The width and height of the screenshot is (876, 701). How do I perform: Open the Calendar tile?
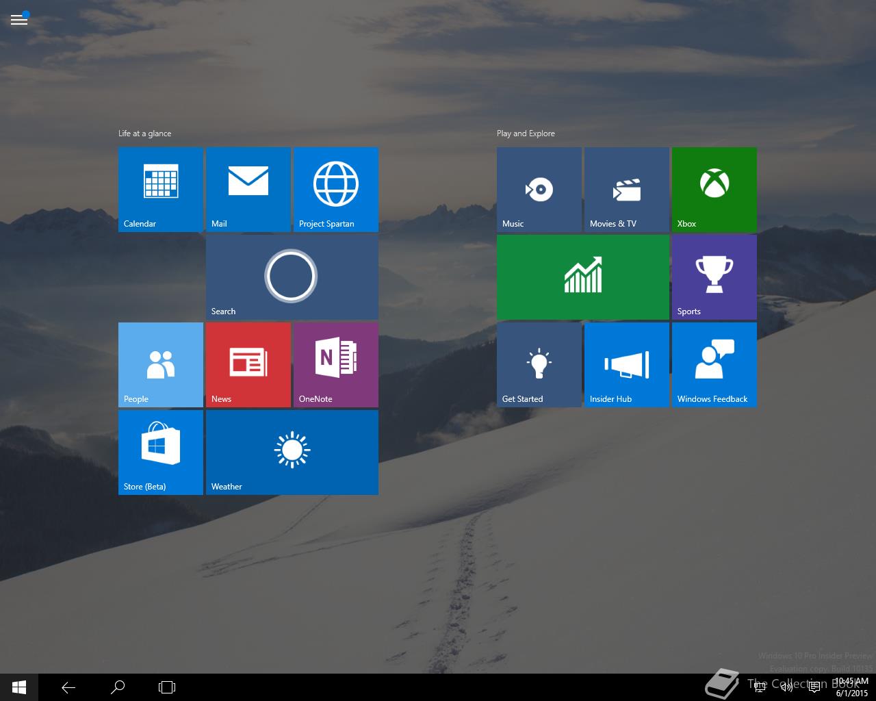[x=161, y=190]
